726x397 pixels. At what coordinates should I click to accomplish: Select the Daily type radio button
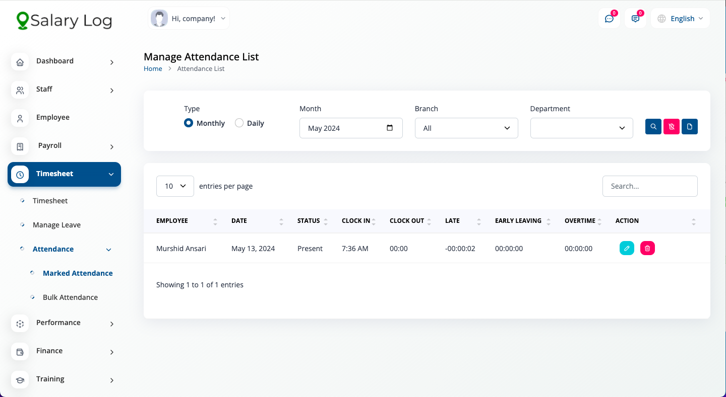[x=239, y=123]
